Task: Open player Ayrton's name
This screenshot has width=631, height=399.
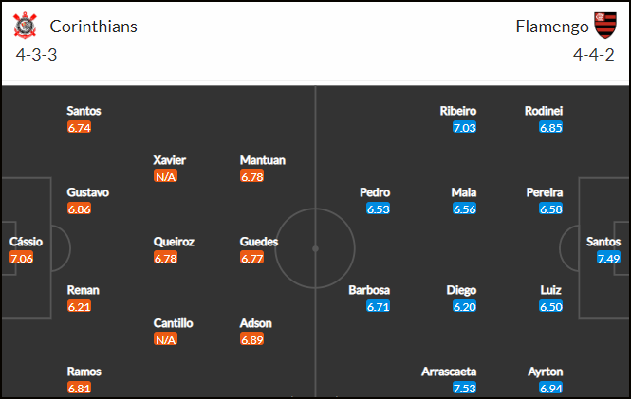Action: click(546, 372)
